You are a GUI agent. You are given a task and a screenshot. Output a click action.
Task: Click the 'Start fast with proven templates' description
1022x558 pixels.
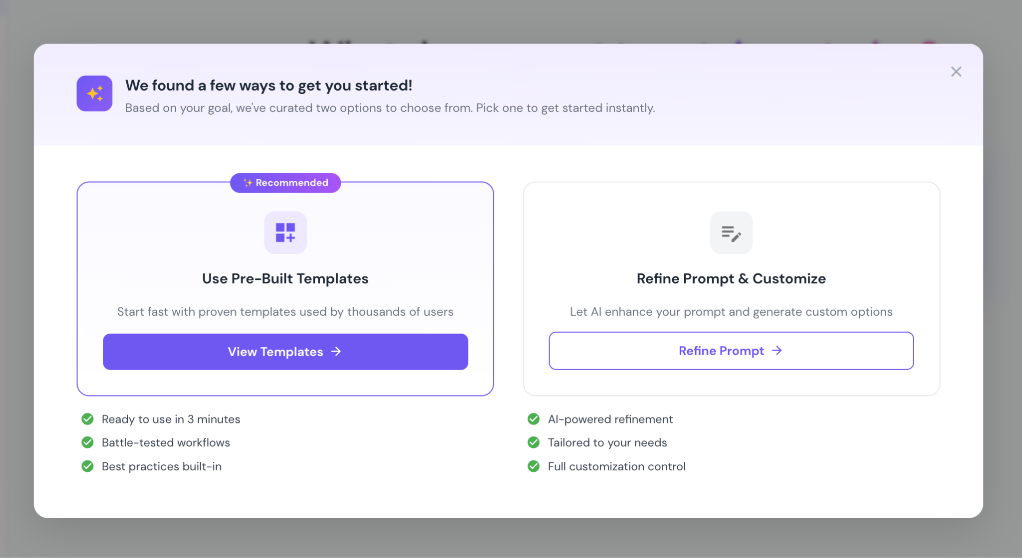tap(285, 312)
